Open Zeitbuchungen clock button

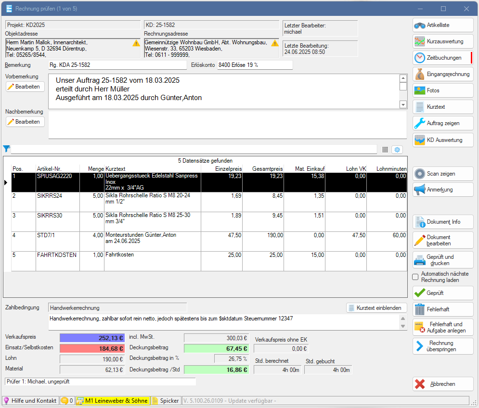pos(442,58)
